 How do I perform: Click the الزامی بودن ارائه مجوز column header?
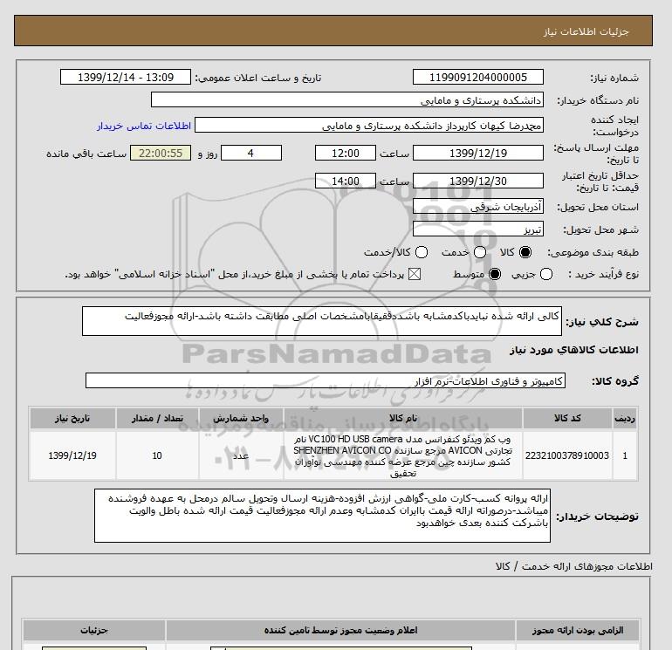coord(578,630)
